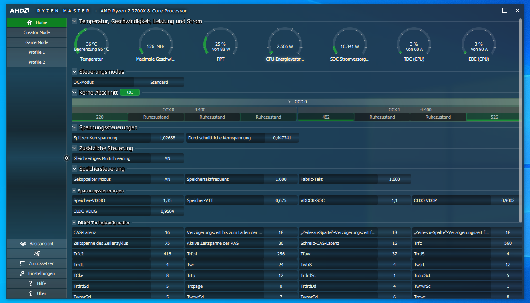Click the AMD logo in title bar
This screenshot has width=530, height=303.
(20, 11)
